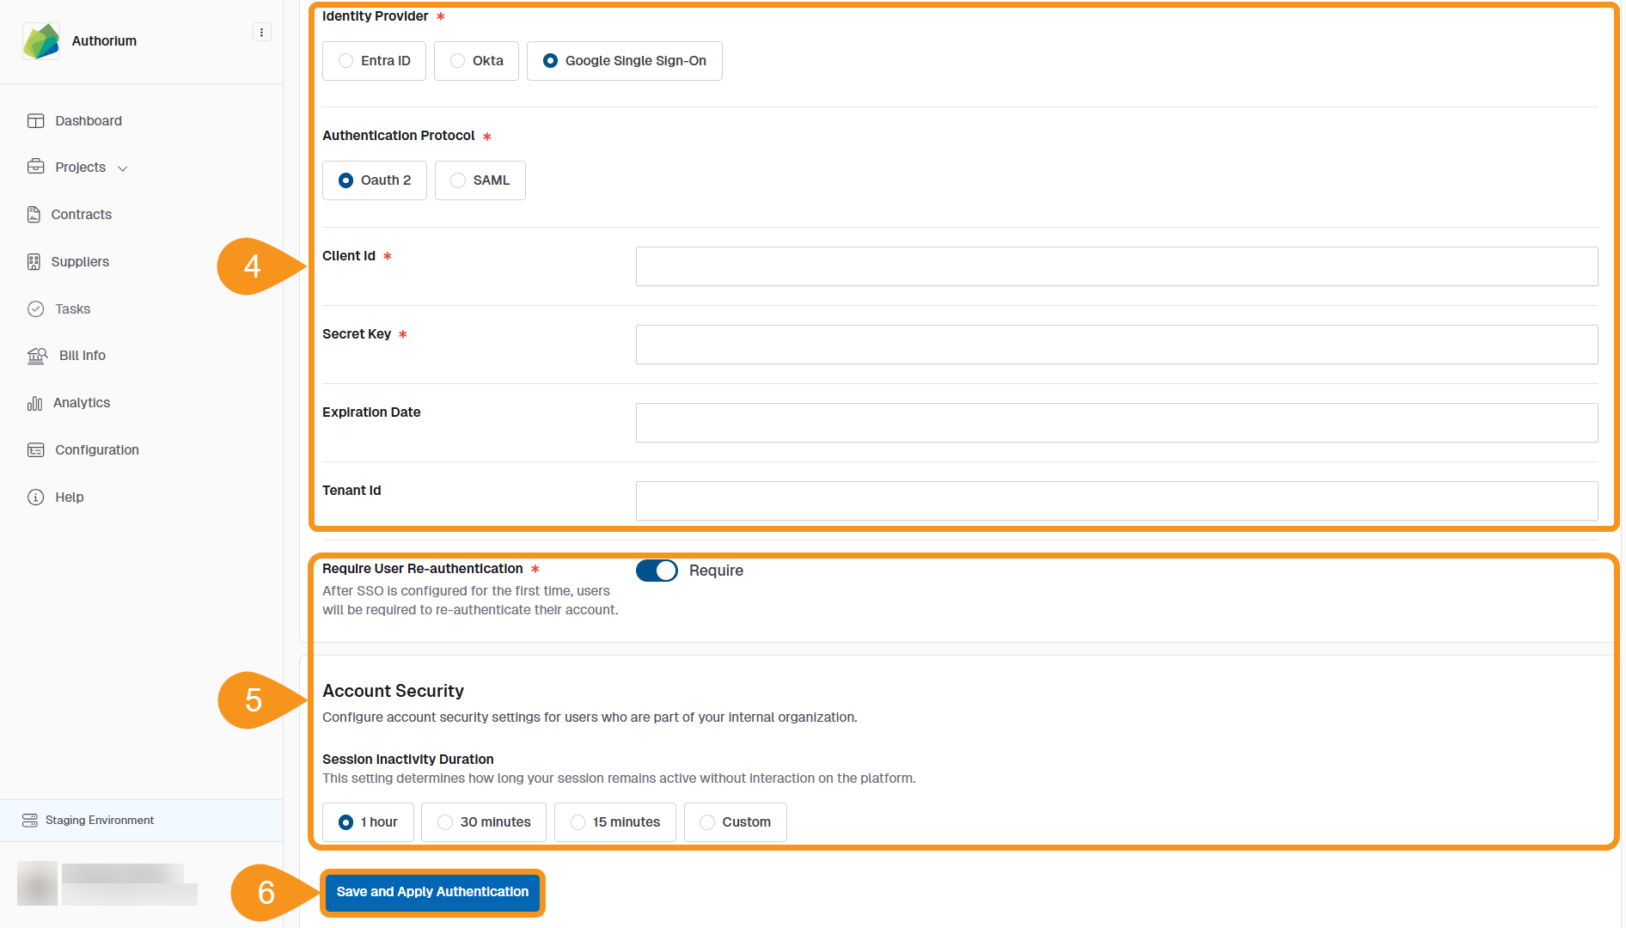
Task: Open the Projects sidebar item
Action: pos(80,168)
